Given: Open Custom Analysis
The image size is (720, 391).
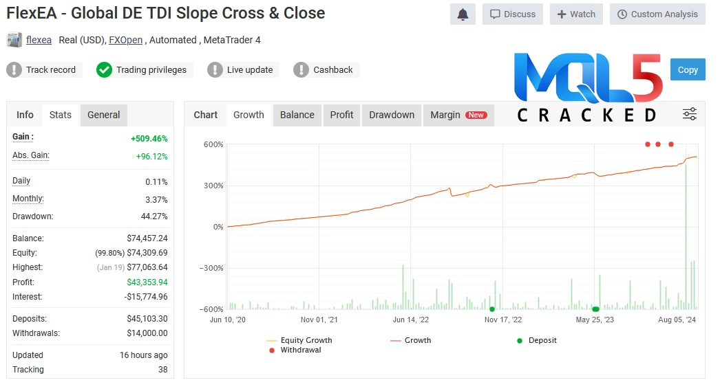Looking at the screenshot, I should click(x=657, y=14).
